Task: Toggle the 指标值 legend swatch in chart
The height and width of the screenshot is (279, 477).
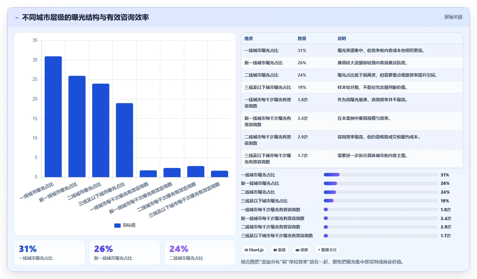Action: (117, 225)
